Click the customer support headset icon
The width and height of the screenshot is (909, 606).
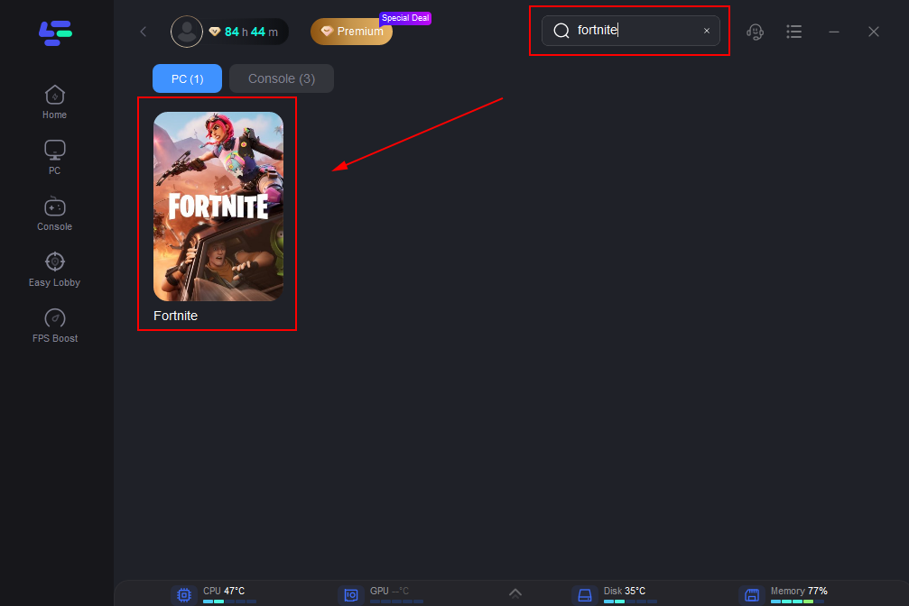click(756, 32)
